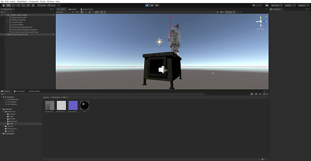The width and height of the screenshot is (311, 161).
Task: Open the Account dropdown
Action: (x=277, y=5)
